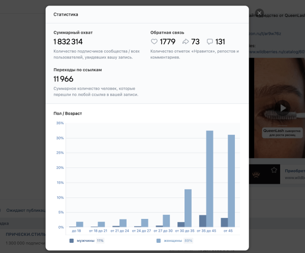The height and width of the screenshot is (253, 305).
Task: Toggle the женщины legend series
Action: tap(174, 240)
